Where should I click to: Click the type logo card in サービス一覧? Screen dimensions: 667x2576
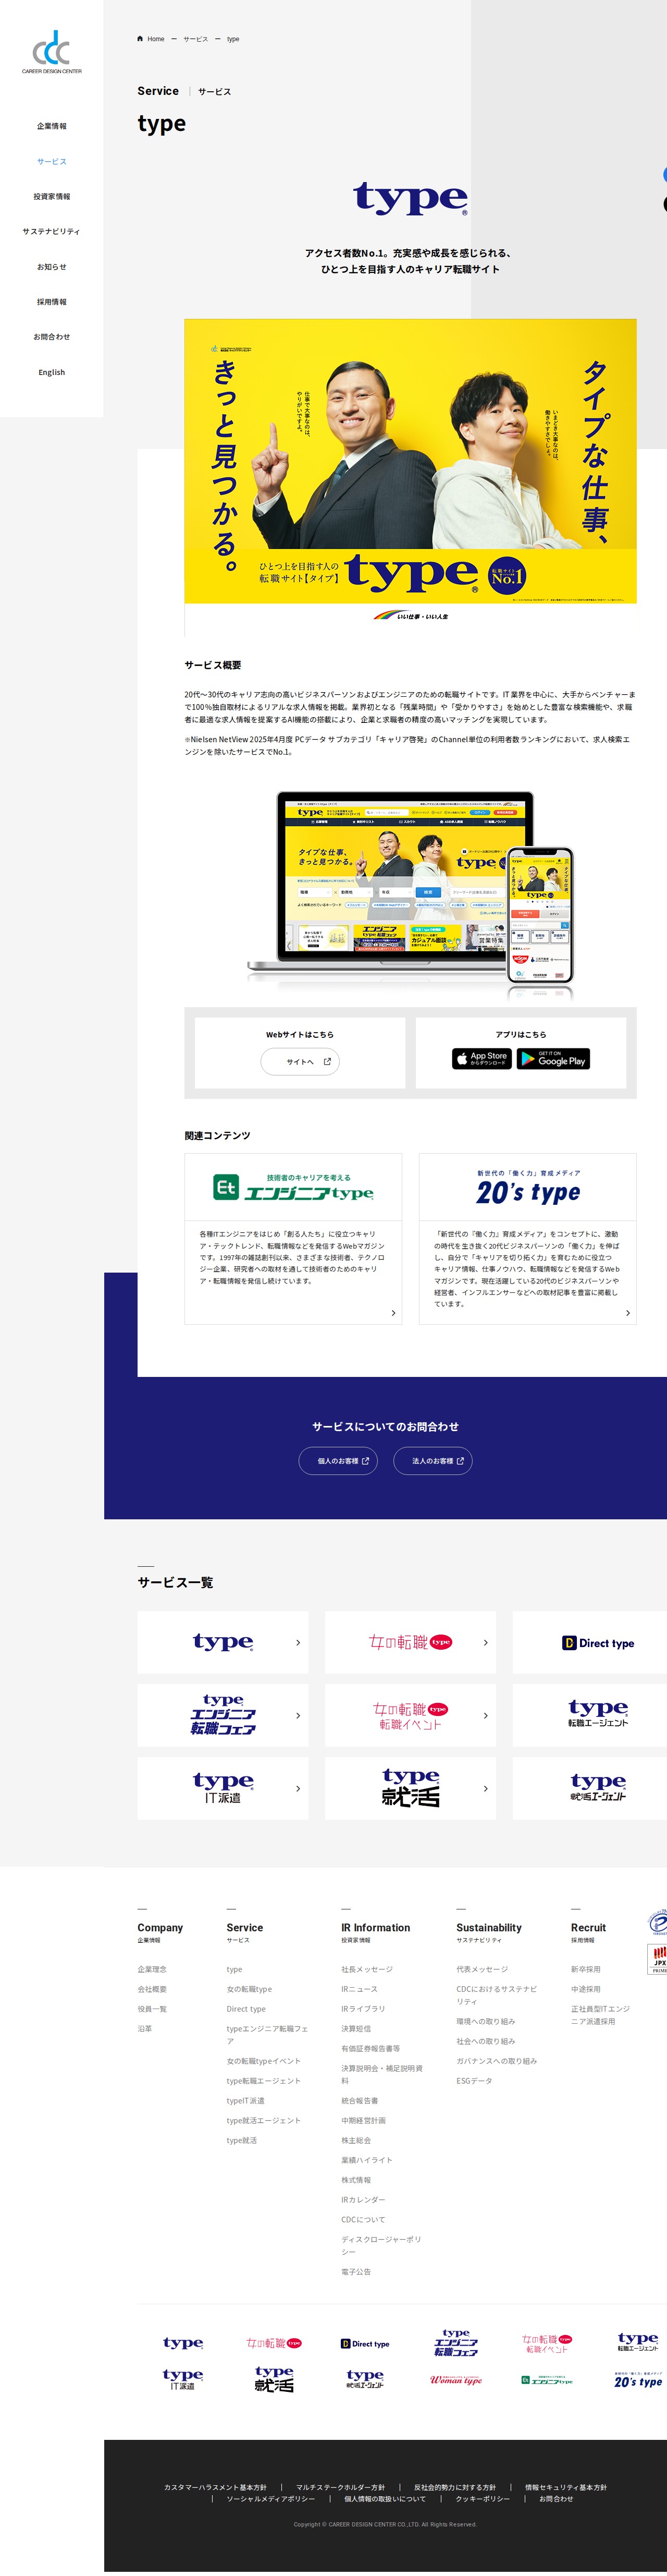[223, 1642]
